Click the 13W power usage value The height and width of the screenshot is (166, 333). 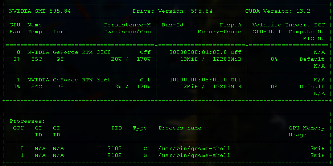pyautogui.click(x=116, y=86)
